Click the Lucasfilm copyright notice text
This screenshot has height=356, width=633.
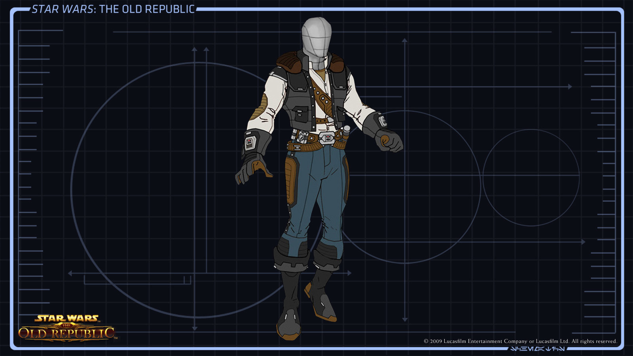point(520,341)
